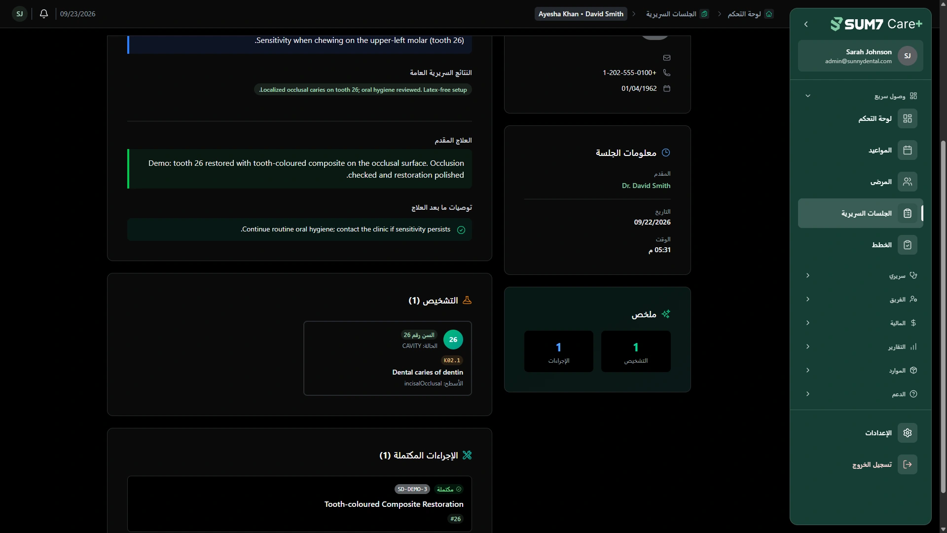This screenshot has height=533, width=947.
Task: Open tooth 26 diagnosis card
Action: [388, 358]
